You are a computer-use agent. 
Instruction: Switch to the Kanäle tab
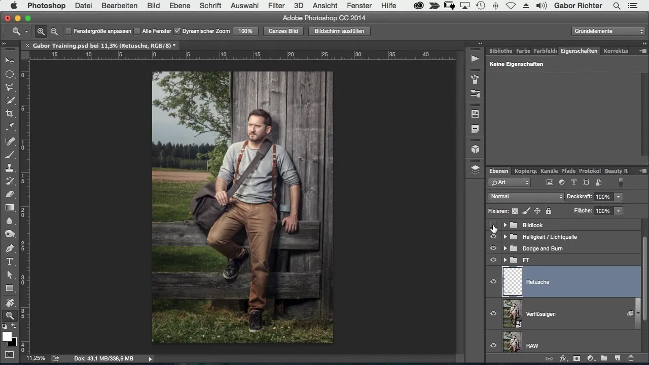coord(549,171)
